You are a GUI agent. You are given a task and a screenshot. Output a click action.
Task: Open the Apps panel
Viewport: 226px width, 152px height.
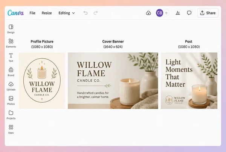[11, 129]
